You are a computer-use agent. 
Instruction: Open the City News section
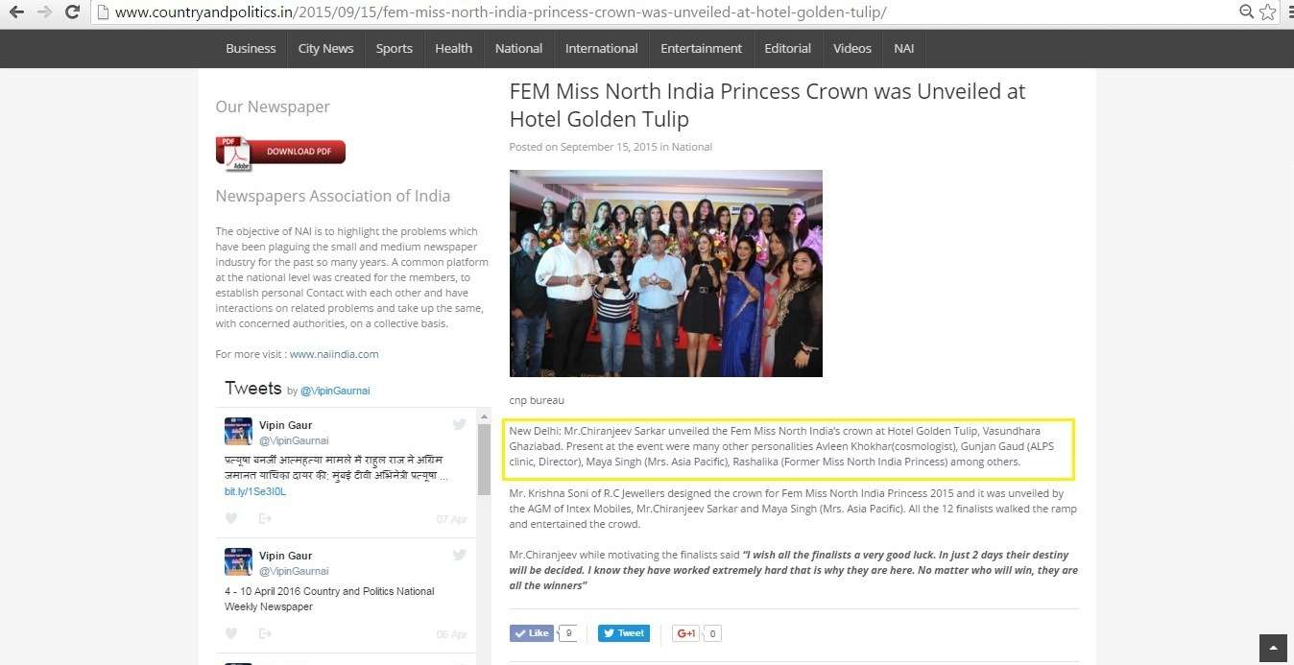point(325,48)
